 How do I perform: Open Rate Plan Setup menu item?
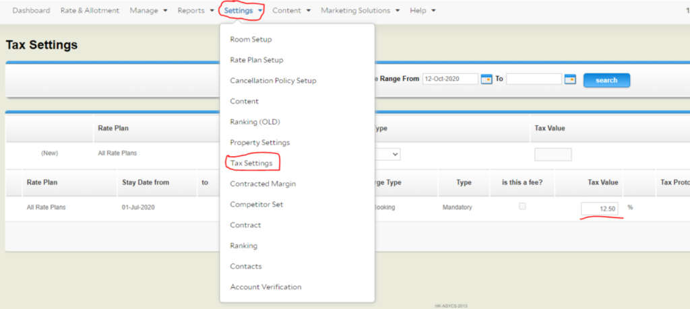pyautogui.click(x=256, y=60)
